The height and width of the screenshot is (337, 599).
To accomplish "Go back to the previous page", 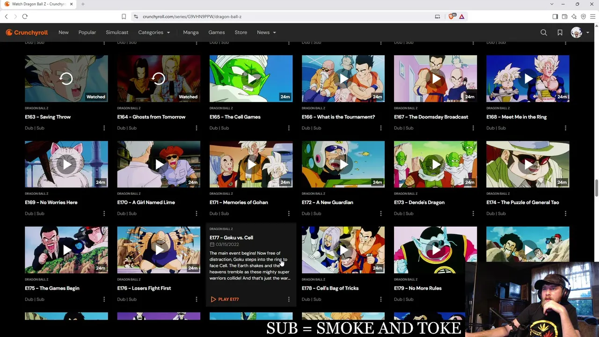I will click(6, 16).
